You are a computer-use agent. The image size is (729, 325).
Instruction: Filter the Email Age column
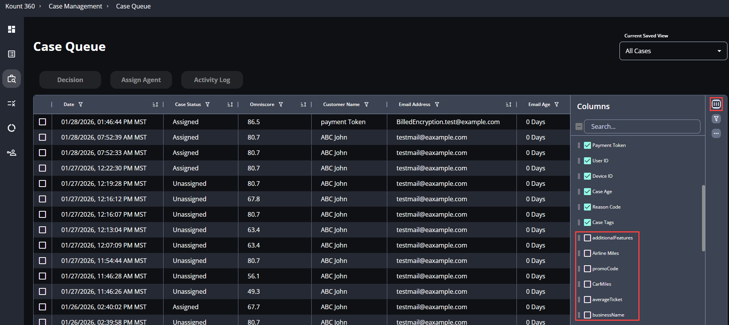[557, 104]
